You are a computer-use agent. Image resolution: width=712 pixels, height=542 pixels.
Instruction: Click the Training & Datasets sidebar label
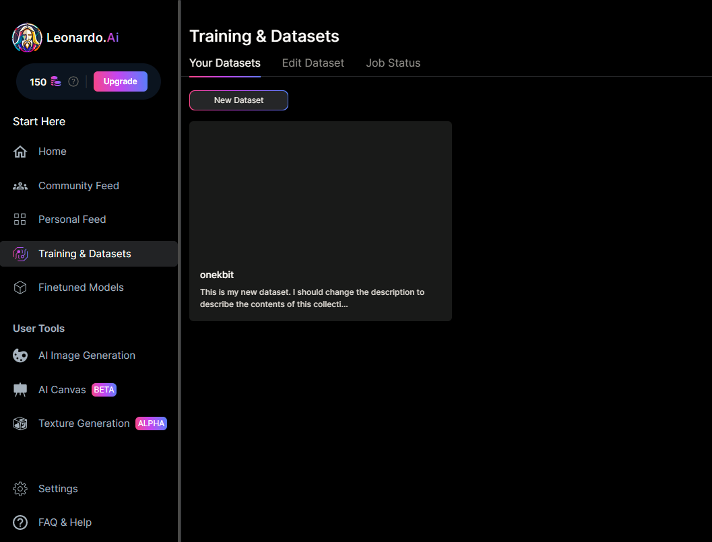click(x=84, y=254)
